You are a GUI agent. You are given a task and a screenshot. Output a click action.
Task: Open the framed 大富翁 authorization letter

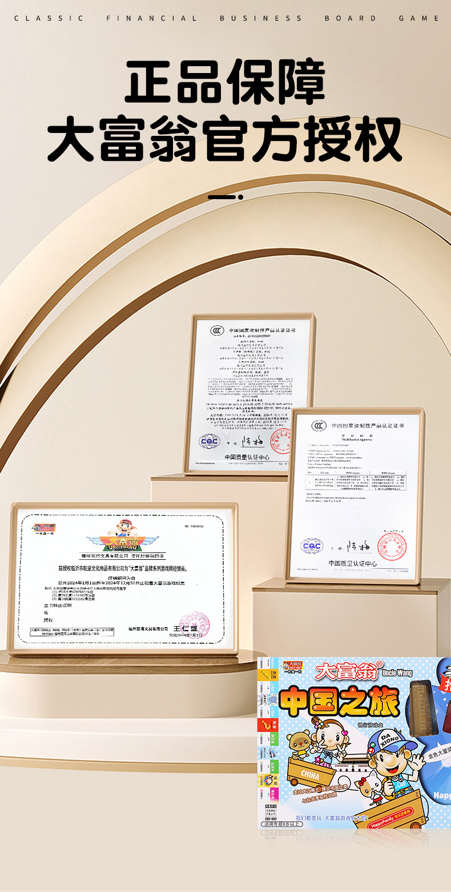click(x=123, y=580)
